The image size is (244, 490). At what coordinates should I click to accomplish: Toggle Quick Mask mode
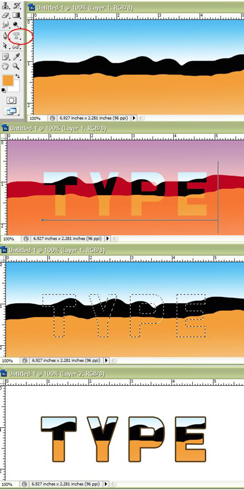tap(12, 100)
